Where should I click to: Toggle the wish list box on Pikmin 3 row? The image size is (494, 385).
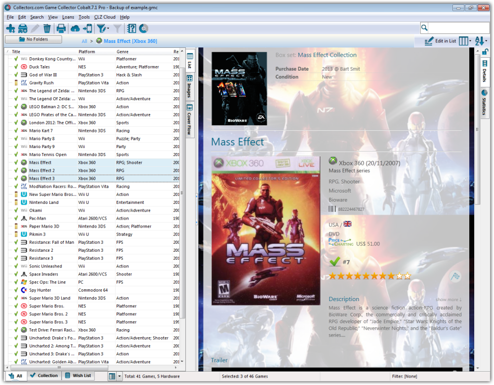click(16, 234)
